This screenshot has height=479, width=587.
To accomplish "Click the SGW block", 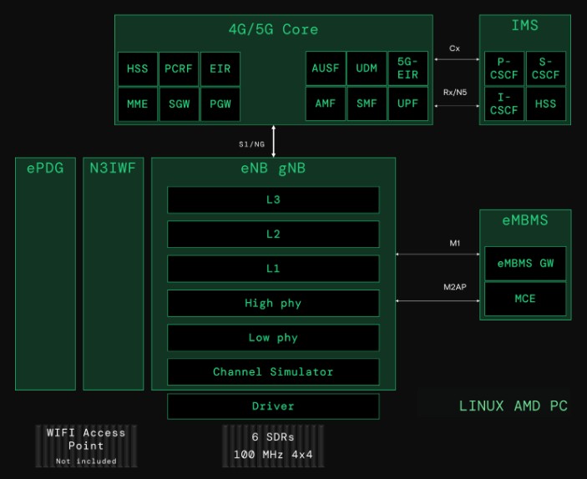I will 179,104.
